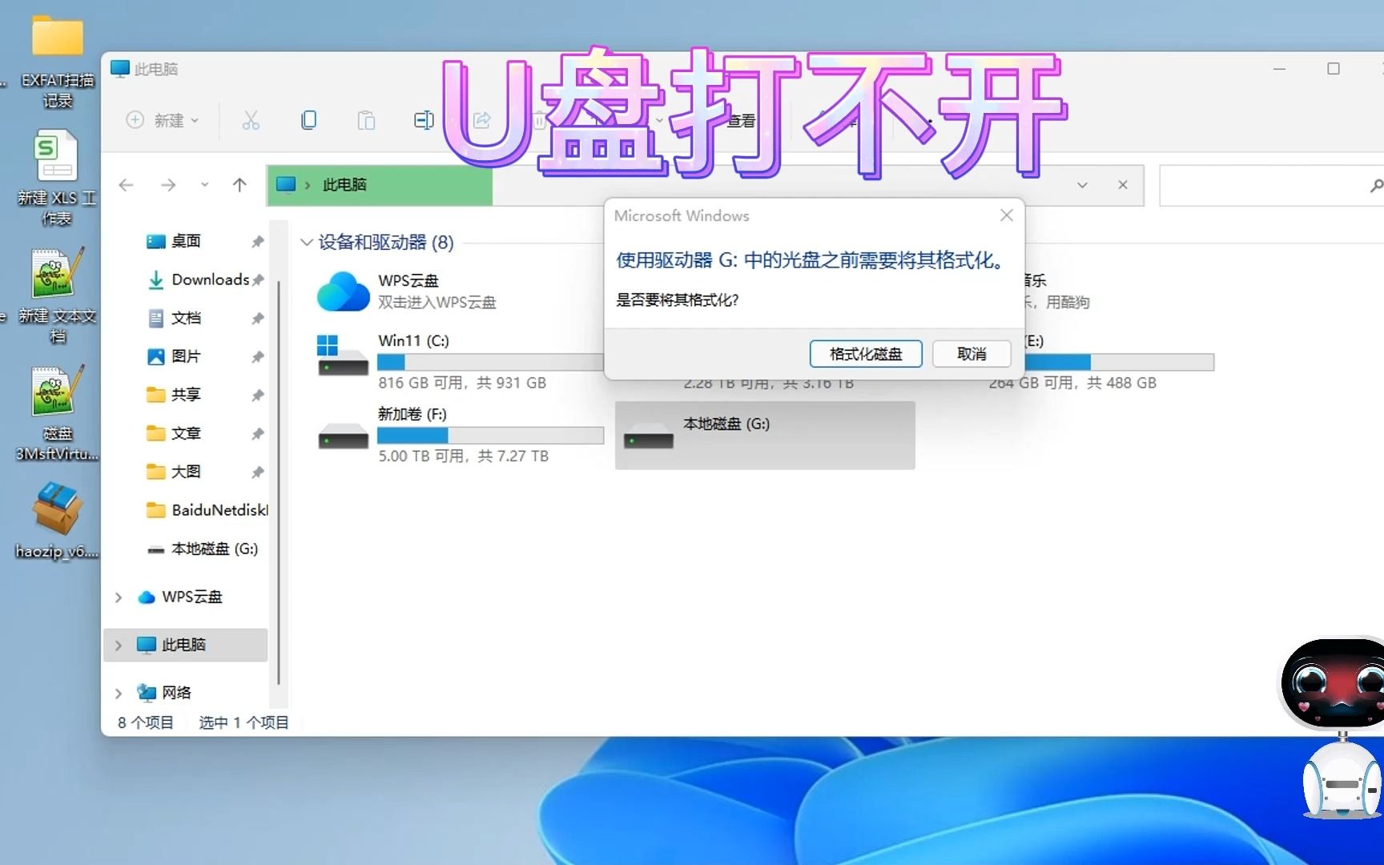
Task: Unpin 共享 from quick access
Action: [258, 394]
